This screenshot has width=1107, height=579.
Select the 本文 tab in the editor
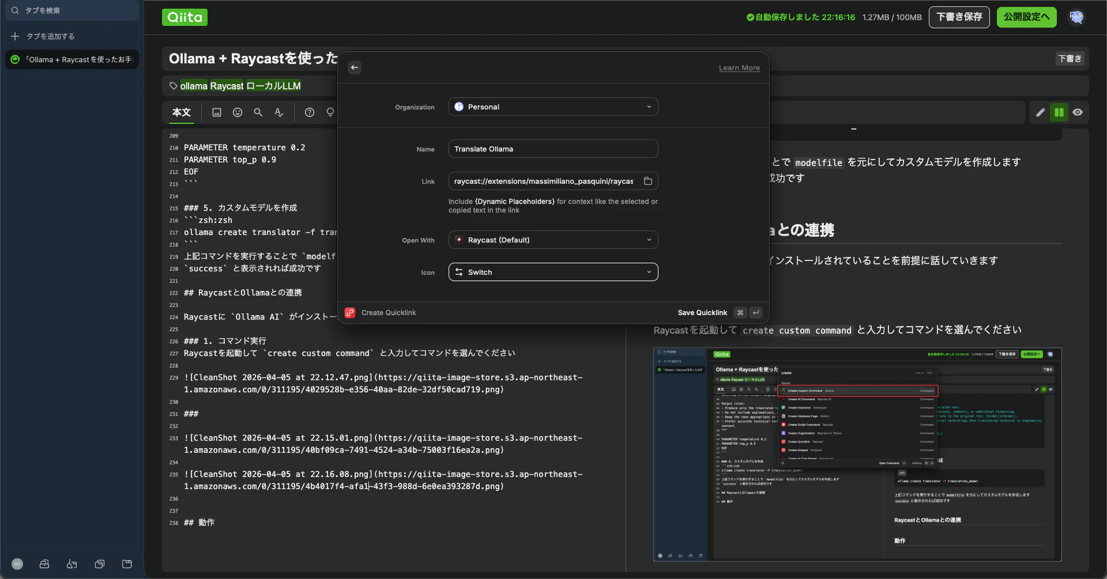tap(182, 112)
